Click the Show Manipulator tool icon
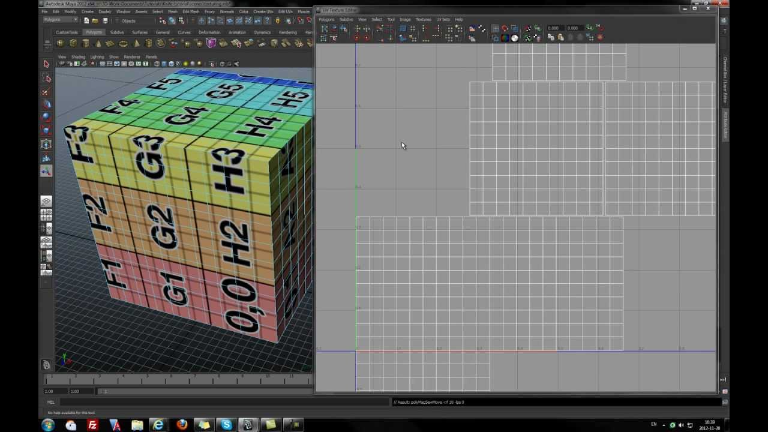 pyautogui.click(x=46, y=171)
